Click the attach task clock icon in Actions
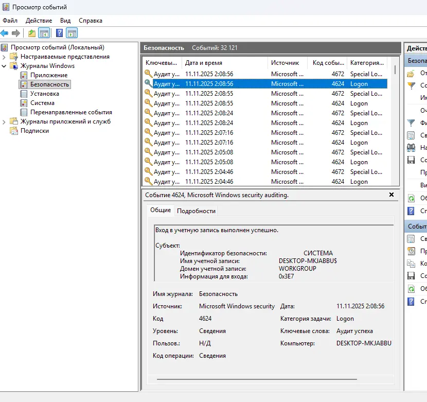Screen dimensions: 427x402 pos(411,251)
